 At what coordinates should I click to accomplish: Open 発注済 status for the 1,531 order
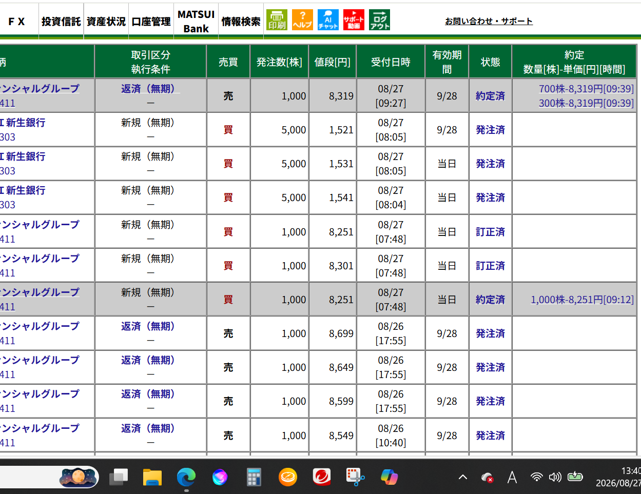click(x=490, y=164)
